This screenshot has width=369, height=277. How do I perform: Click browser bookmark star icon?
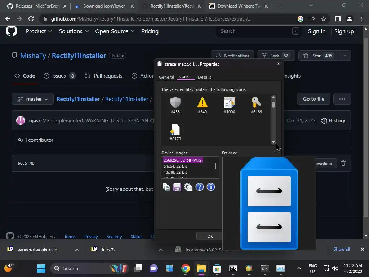click(x=324, y=19)
